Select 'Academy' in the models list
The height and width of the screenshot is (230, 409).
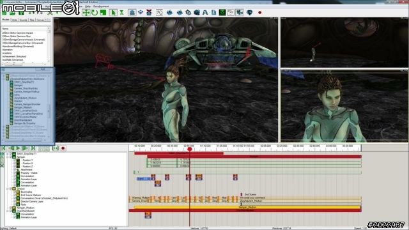tap(7, 53)
